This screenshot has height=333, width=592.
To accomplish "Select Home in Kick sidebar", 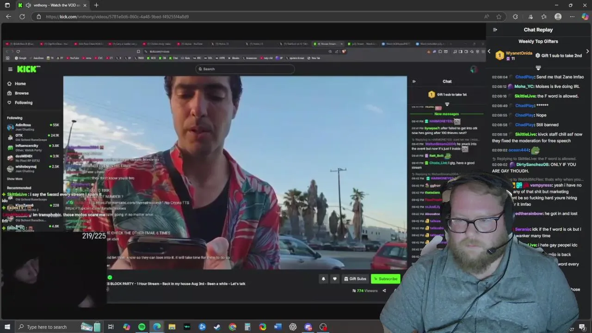I will coord(17,84).
